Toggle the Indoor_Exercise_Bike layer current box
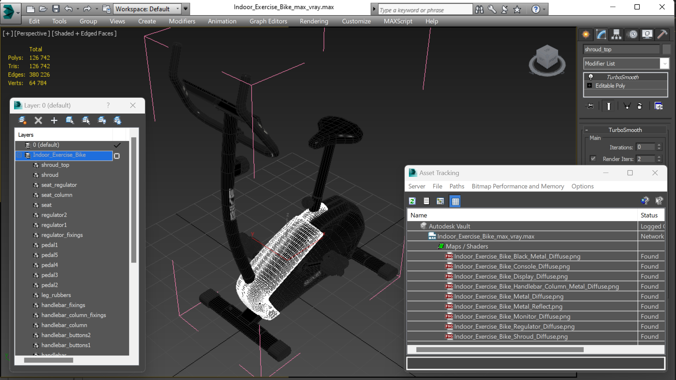This screenshot has height=380, width=676. [117, 156]
